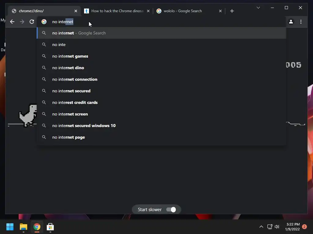Choose 'no internet dino' suggestion
Viewport: 313px width, 234px height.
click(161, 68)
